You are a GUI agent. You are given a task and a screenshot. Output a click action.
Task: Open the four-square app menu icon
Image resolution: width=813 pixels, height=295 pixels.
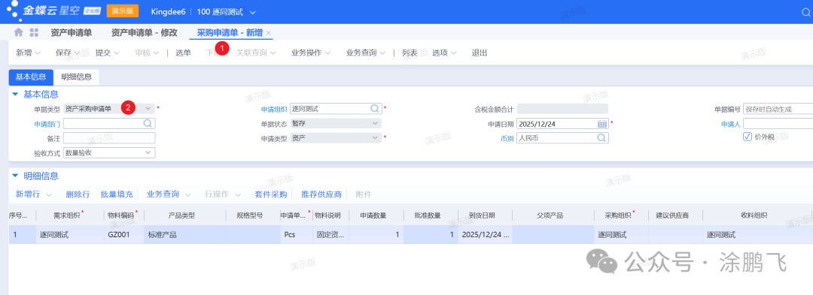pos(34,32)
